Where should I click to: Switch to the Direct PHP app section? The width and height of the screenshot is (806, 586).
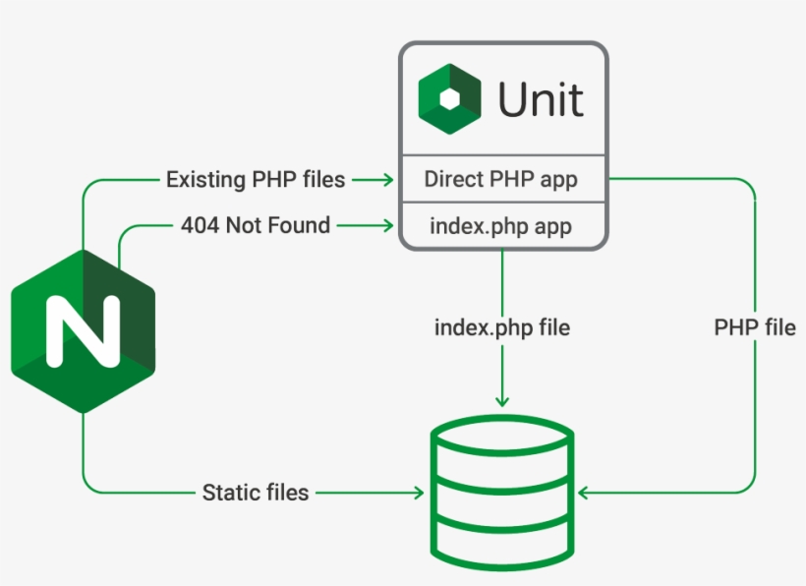(502, 180)
